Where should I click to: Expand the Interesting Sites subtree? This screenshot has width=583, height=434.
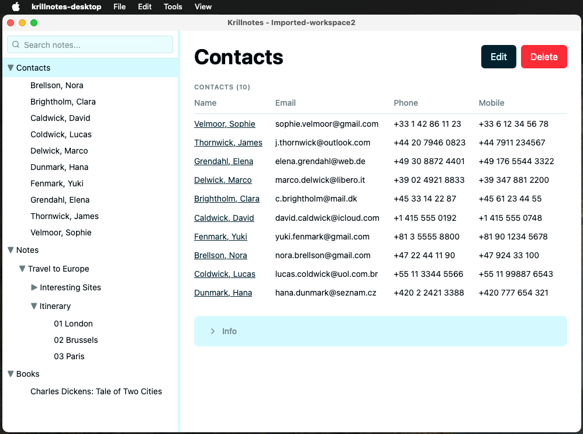(34, 287)
